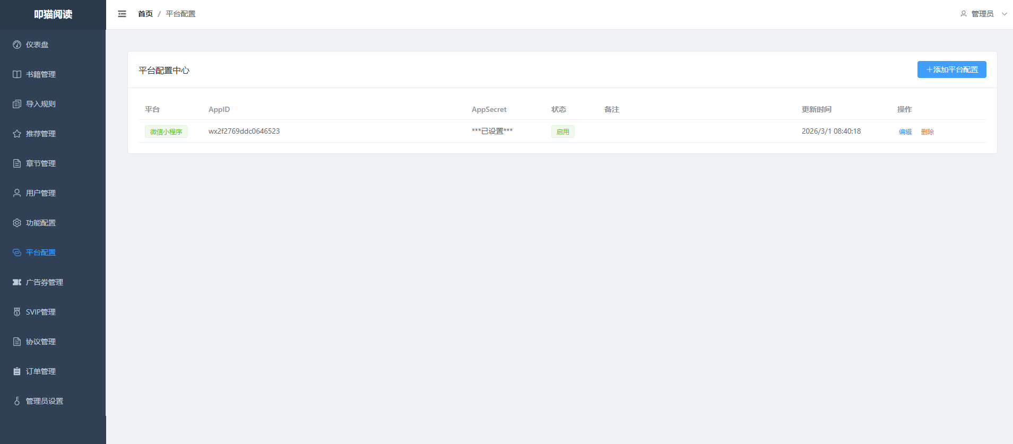Edit the 微信小程序 platform row

pyautogui.click(x=905, y=132)
